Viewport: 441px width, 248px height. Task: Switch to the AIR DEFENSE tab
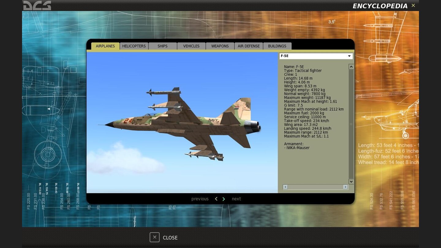(249, 46)
